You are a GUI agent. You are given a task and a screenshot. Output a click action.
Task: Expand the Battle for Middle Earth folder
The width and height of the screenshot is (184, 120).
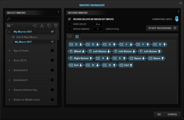coord(9,100)
